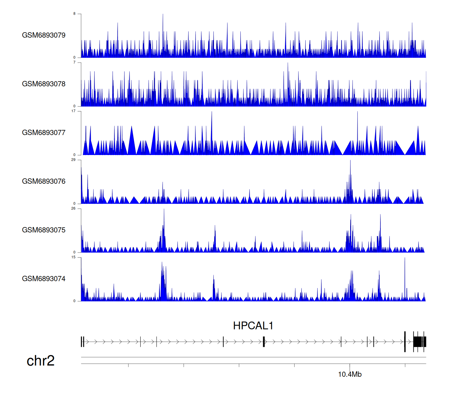Screen dimensions: 449x395
Task: Click the HPCAL1 gene name
Action: click(x=253, y=326)
